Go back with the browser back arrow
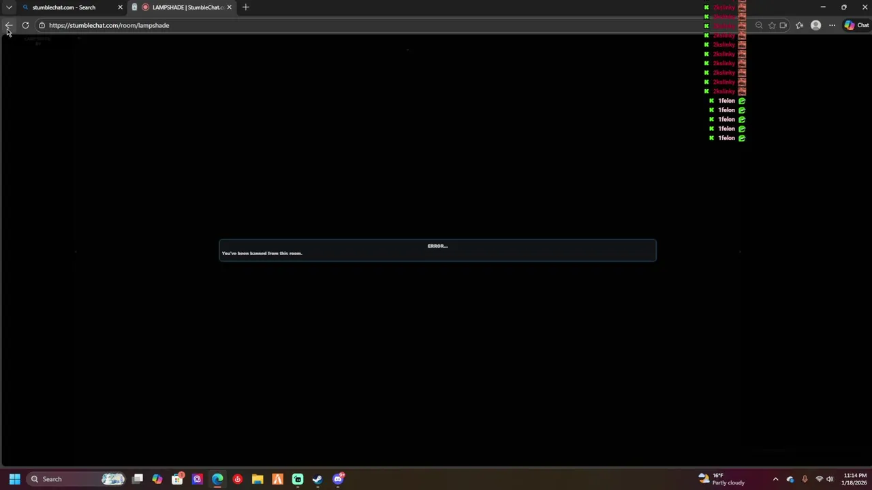The image size is (872, 490). pyautogui.click(x=9, y=25)
